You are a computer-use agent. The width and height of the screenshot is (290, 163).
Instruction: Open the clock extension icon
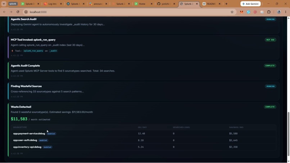point(262,12)
